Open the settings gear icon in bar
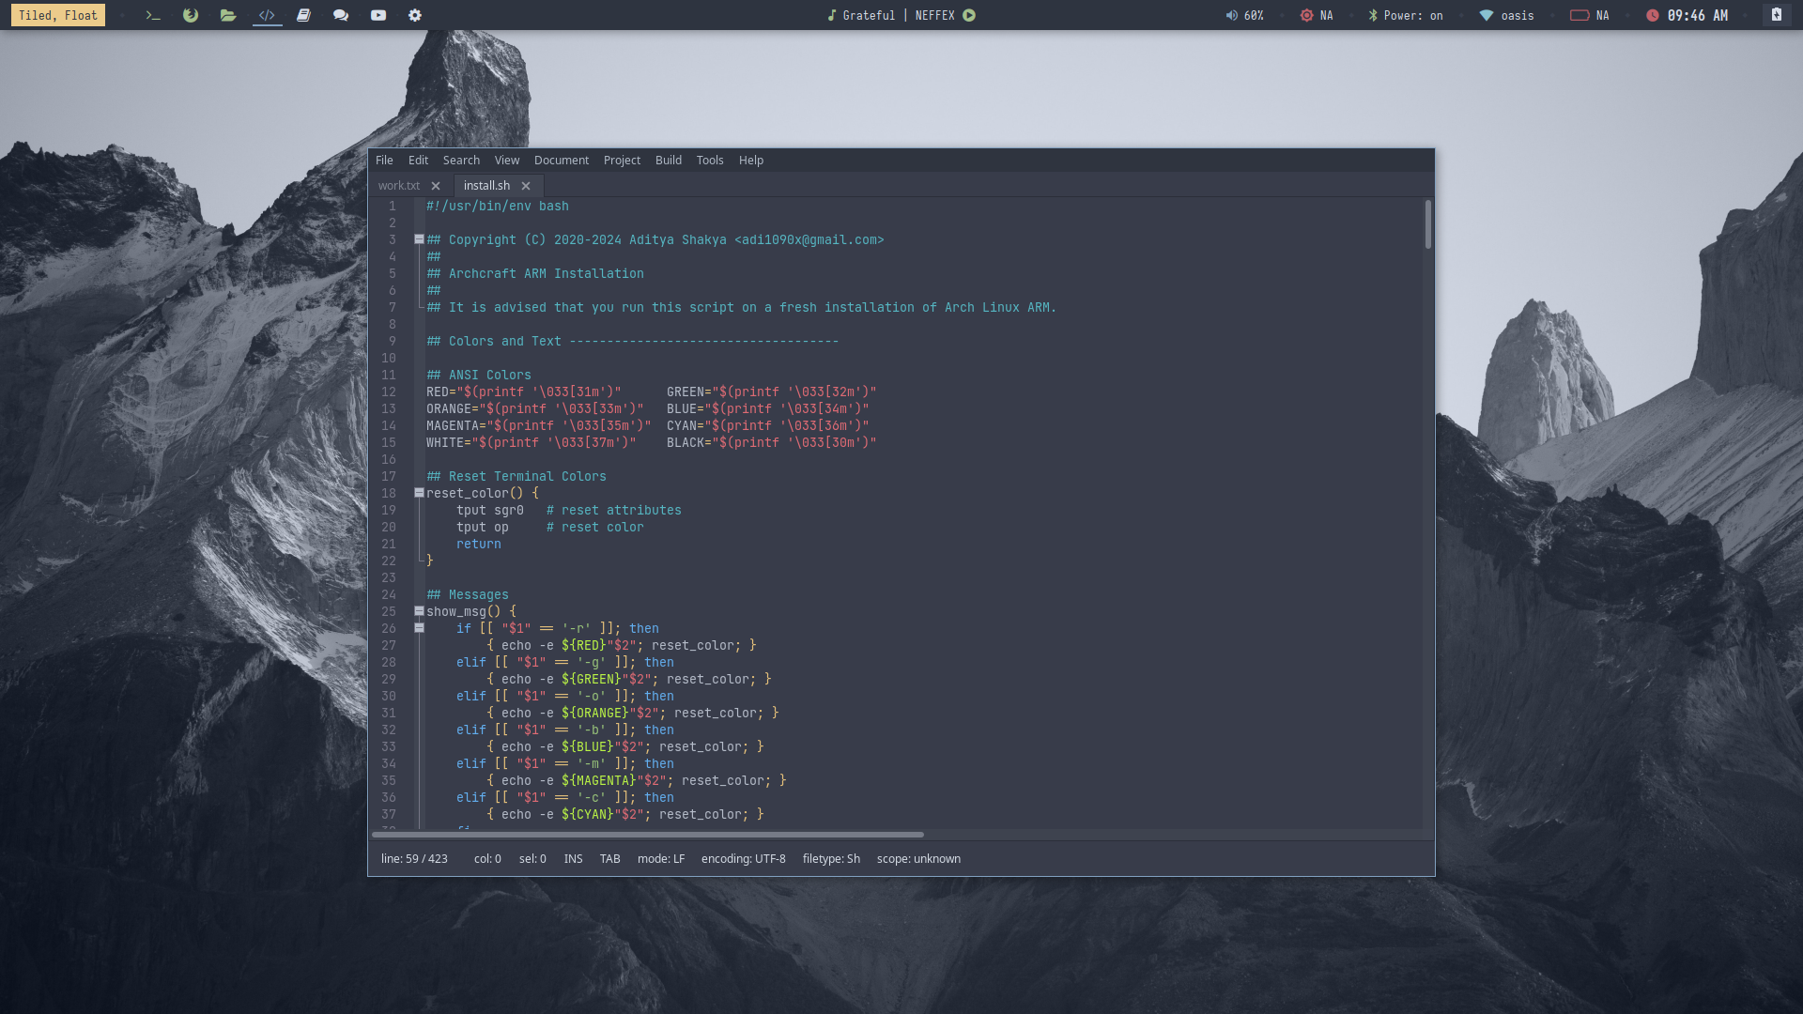This screenshot has height=1014, width=1803. coord(415,15)
